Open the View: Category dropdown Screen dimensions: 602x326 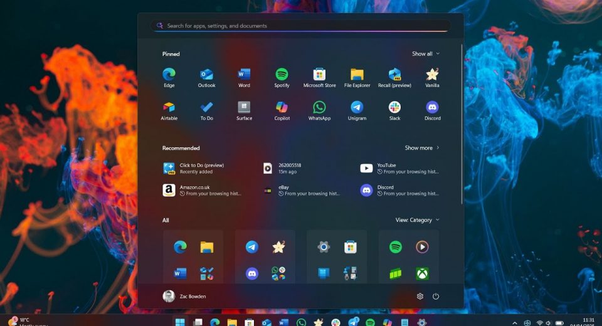[x=418, y=220]
